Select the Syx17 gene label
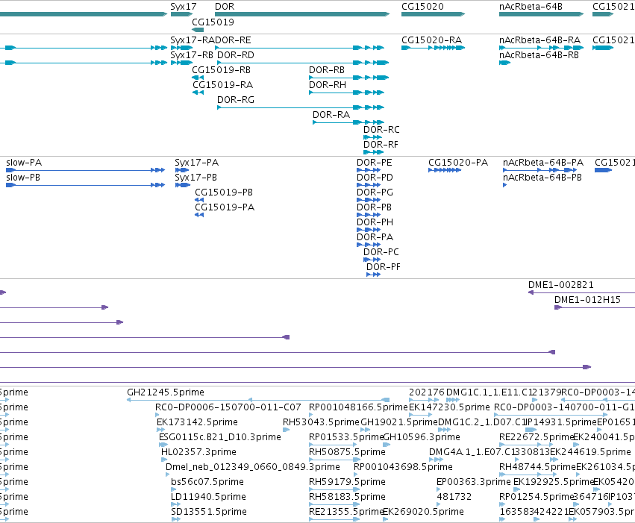Image resolution: width=635 pixels, height=523 pixels. pos(183,7)
